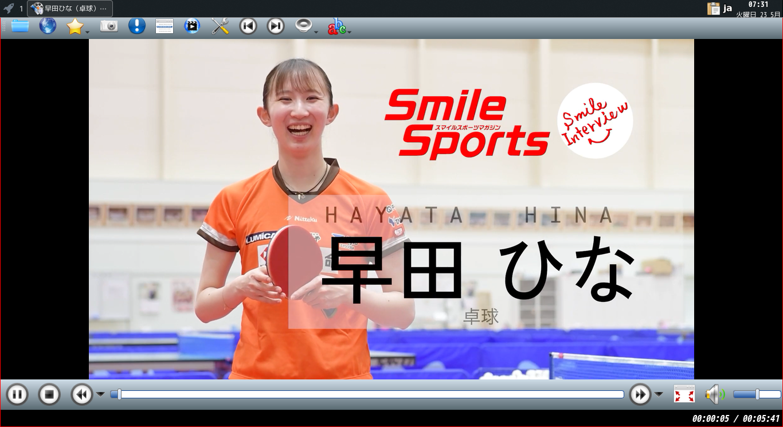Click the seek bar to jump ahead
Screen dimensions: 783x427
(x=367, y=394)
